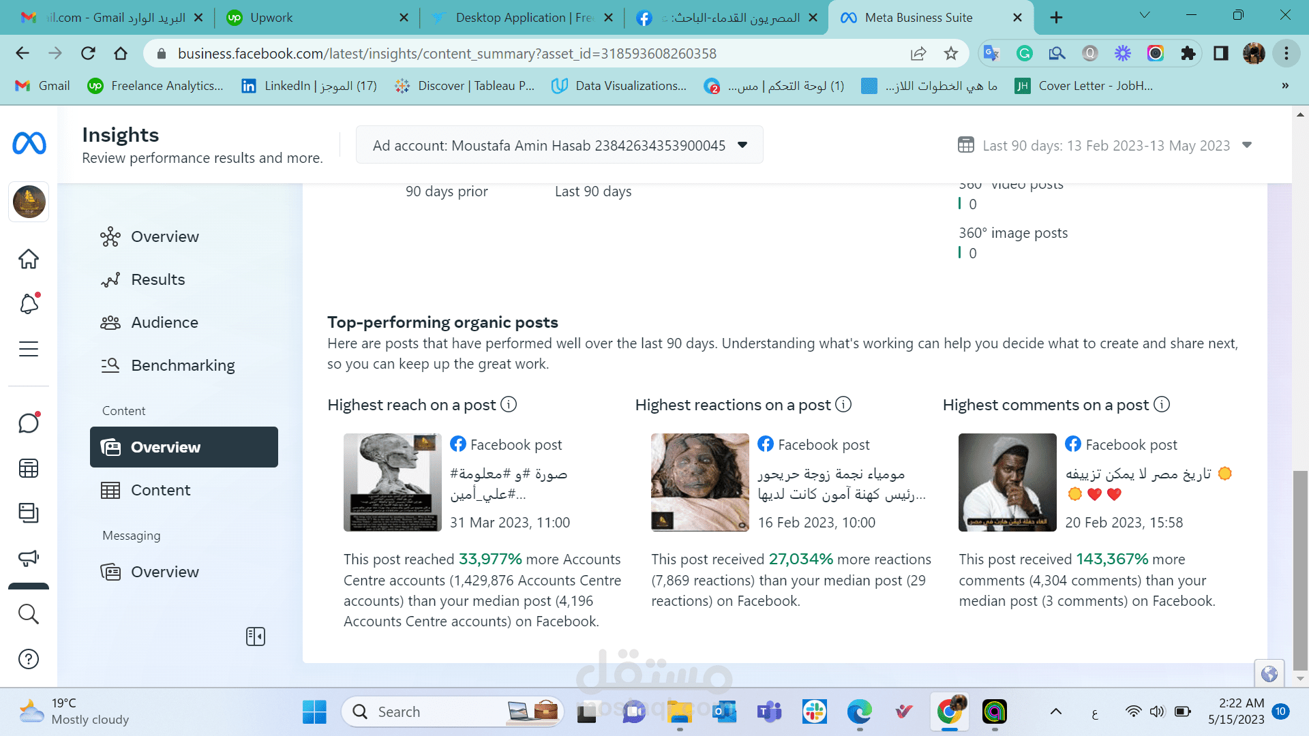Click the page vertical scrollbar thumb

pyautogui.click(x=1300, y=569)
